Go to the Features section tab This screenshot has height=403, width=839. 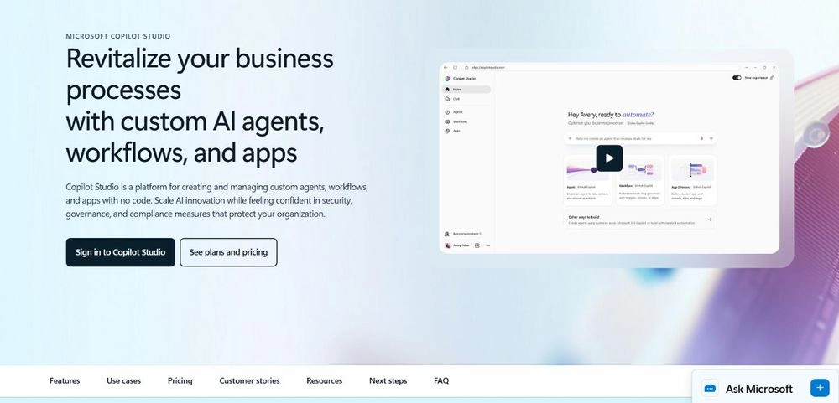[x=65, y=380]
